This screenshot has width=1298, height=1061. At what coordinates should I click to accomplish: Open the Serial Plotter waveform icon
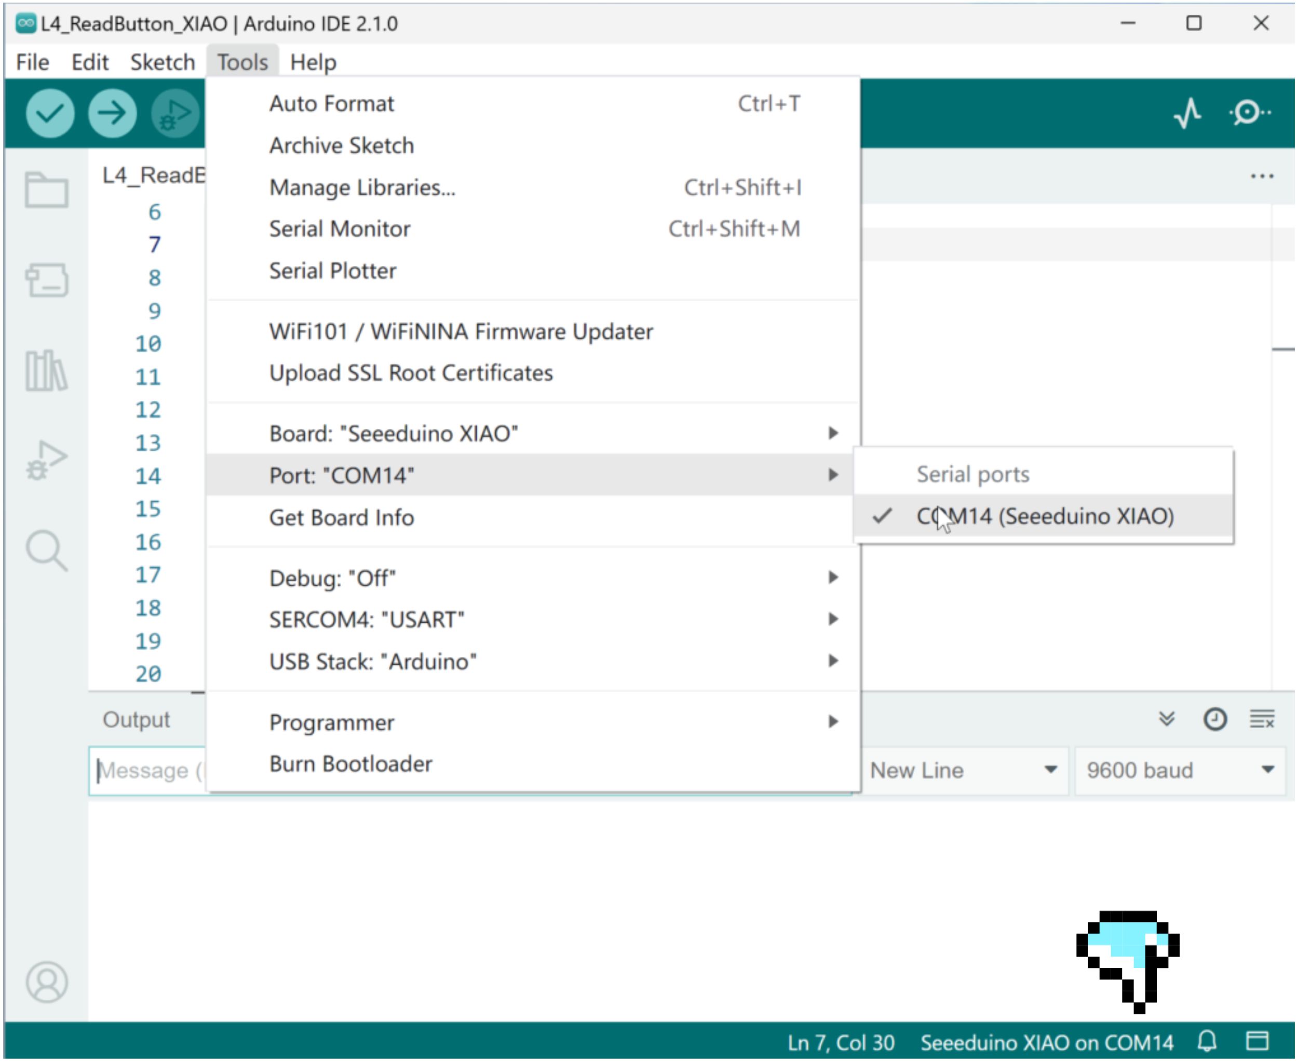pos(1187,114)
